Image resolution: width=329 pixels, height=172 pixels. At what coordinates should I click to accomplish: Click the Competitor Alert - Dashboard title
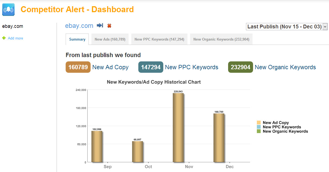(77, 9)
